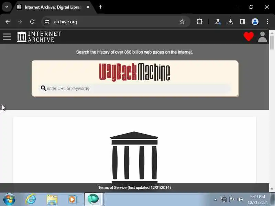This screenshot has width=275, height=206.
Task: Launch Internet Explorer from the taskbar
Action: 31,199
